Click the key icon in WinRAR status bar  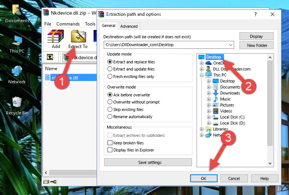53,182
